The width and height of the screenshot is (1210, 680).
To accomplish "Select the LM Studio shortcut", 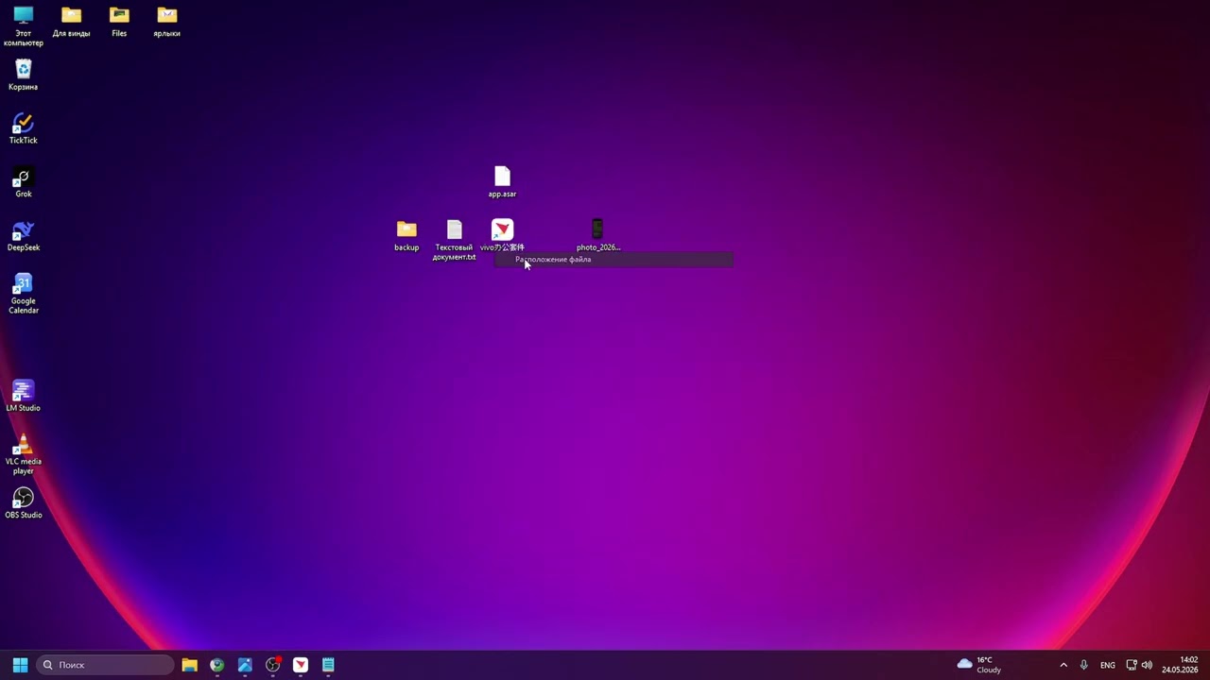I will click(x=24, y=397).
